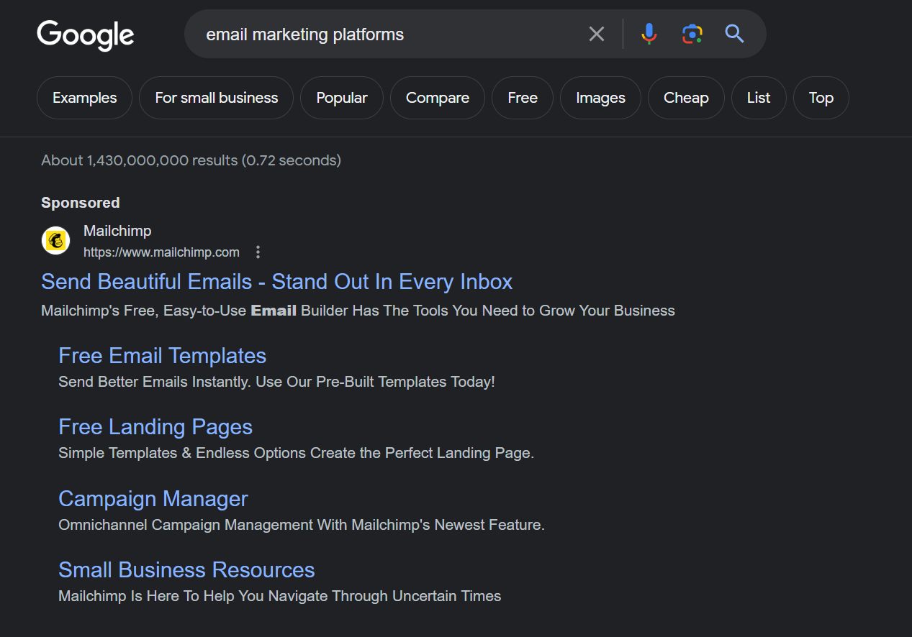This screenshot has width=912, height=637.
Task: Open the Send Beautiful Emails ad headline
Action: 276,282
